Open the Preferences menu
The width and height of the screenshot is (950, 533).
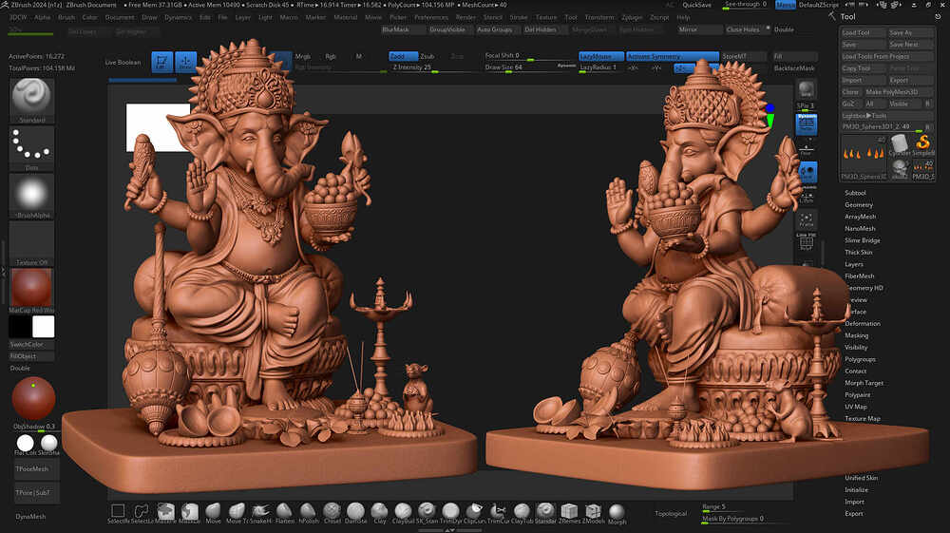click(431, 17)
